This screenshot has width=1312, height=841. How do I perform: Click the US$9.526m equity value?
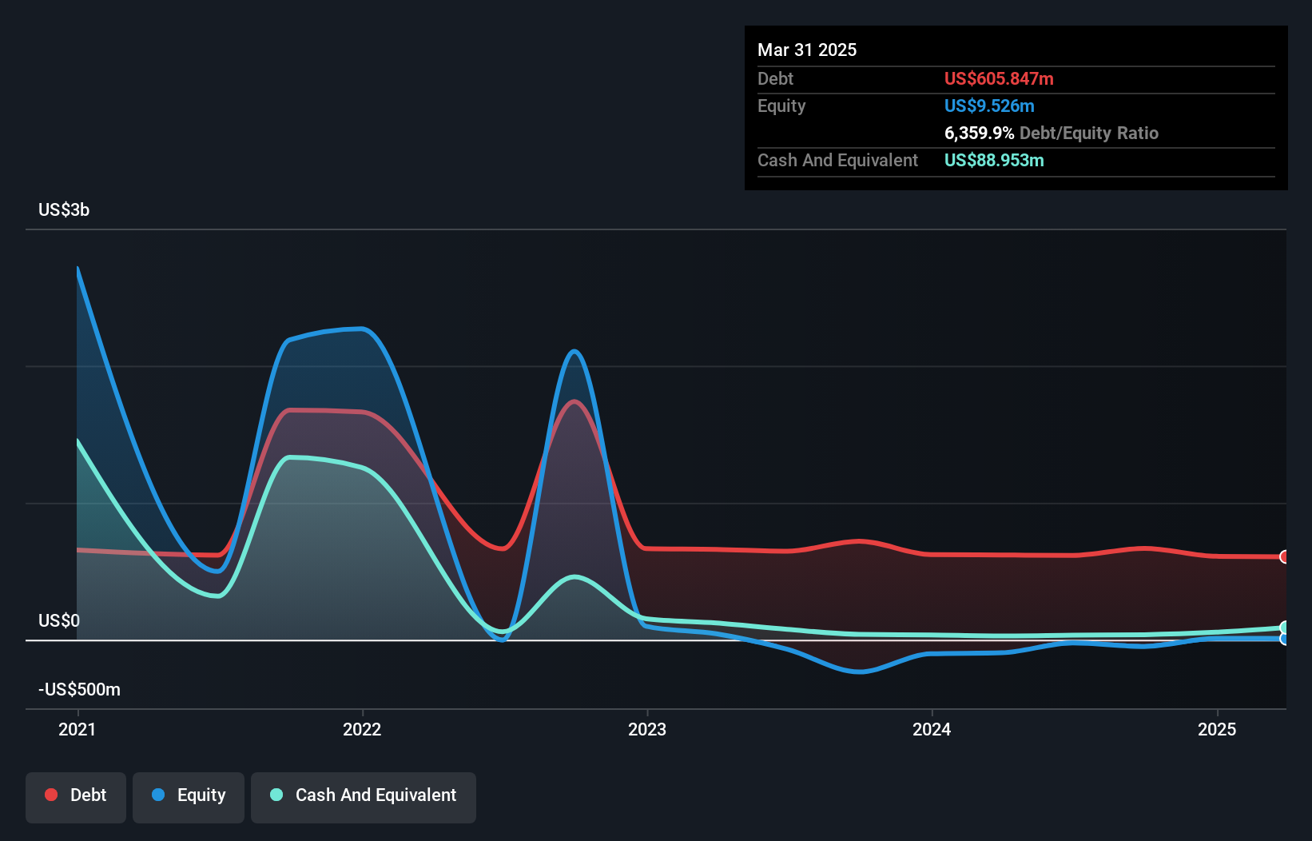coord(989,106)
